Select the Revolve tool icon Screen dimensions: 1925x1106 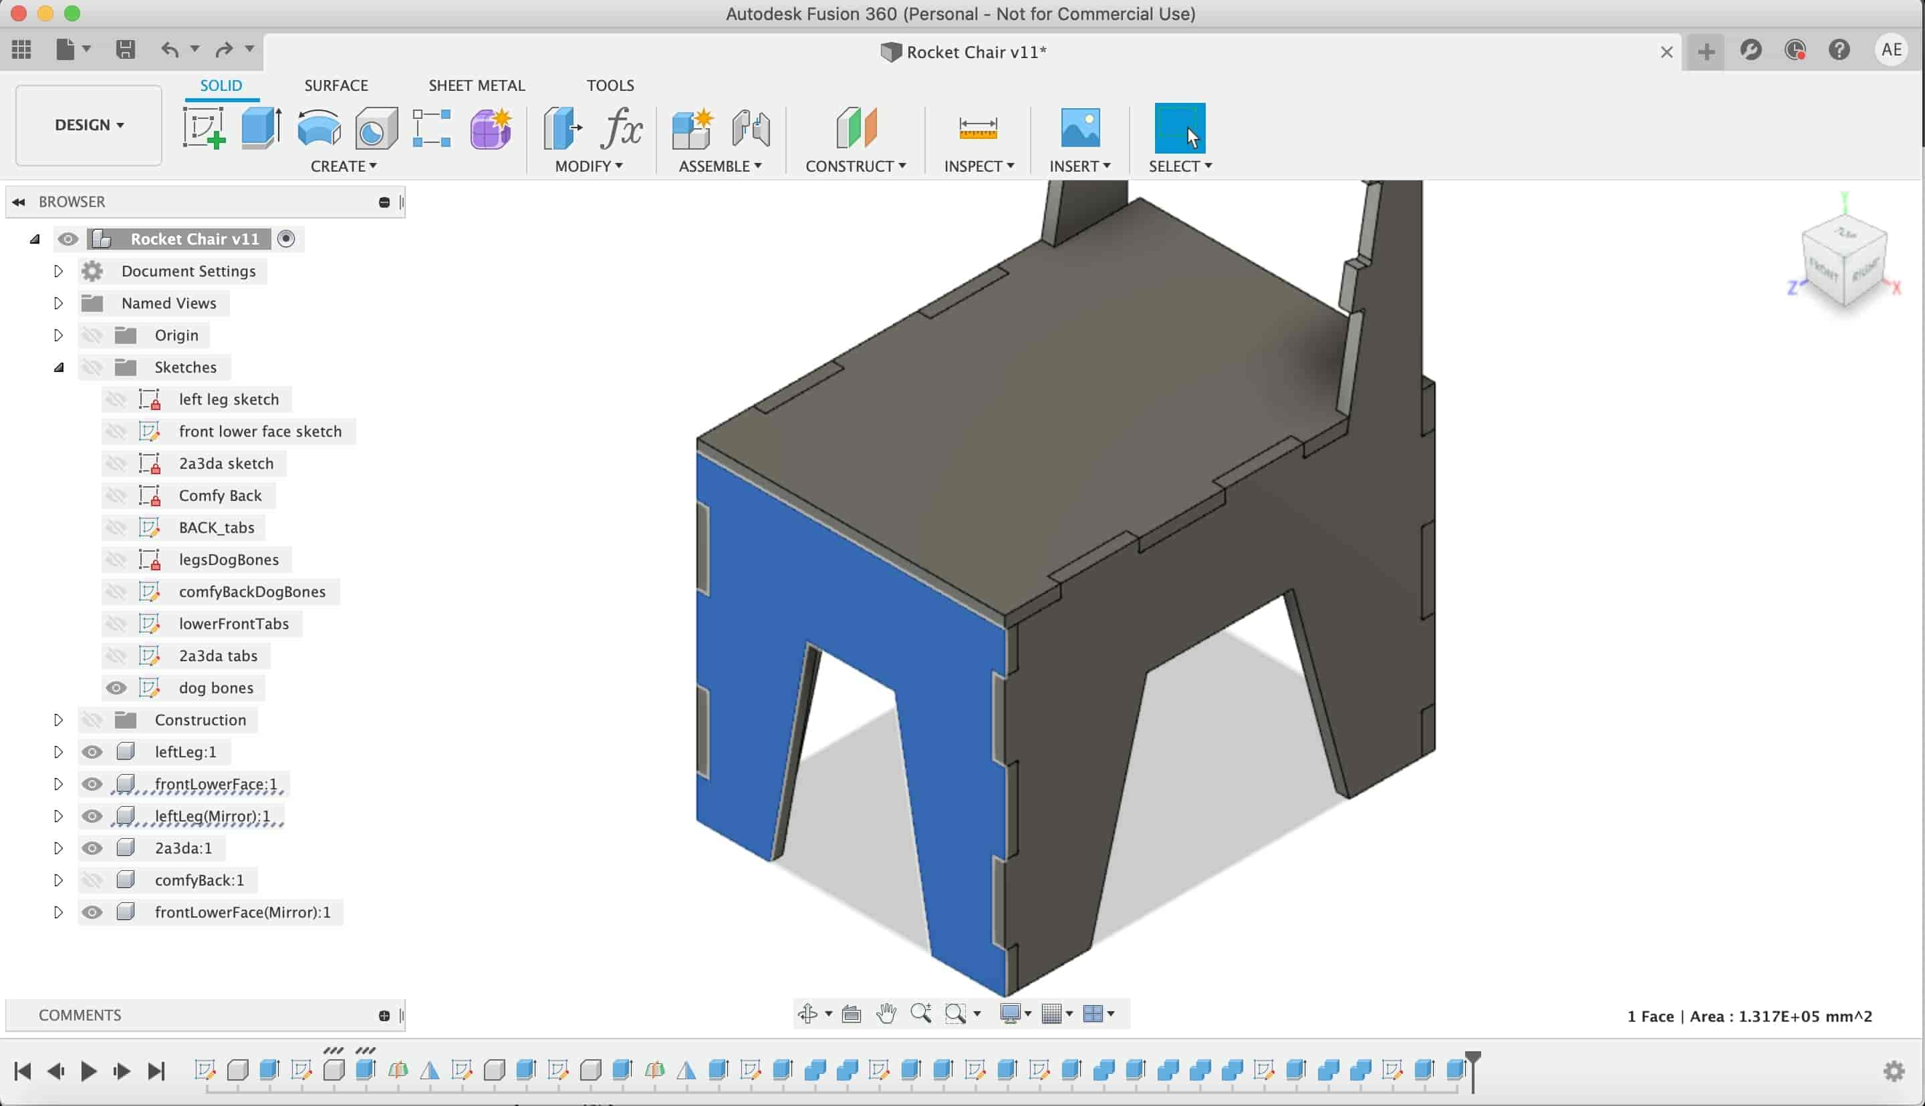(318, 128)
